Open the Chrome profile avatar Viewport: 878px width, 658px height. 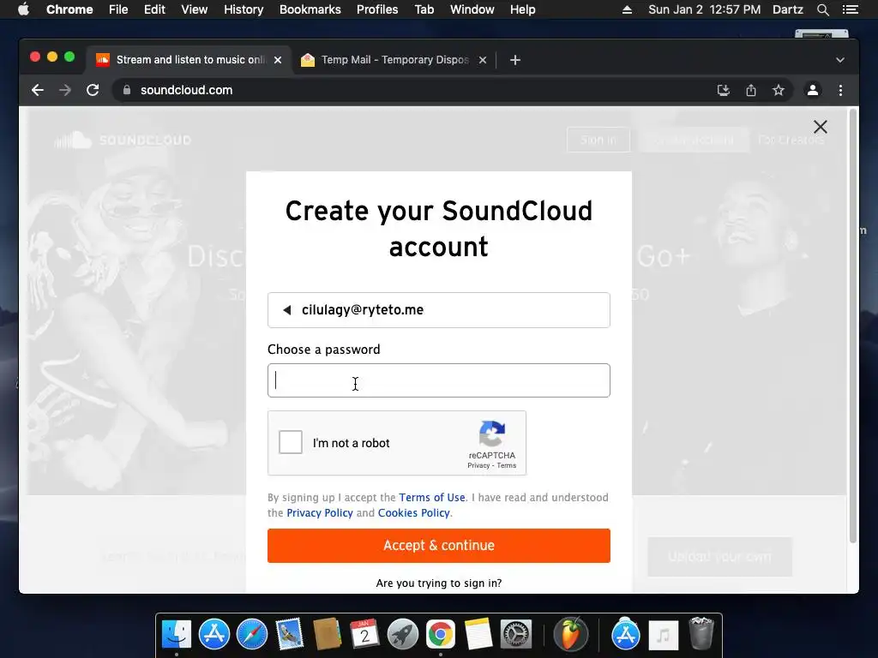click(813, 90)
